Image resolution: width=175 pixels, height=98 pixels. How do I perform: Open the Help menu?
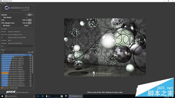5,3
